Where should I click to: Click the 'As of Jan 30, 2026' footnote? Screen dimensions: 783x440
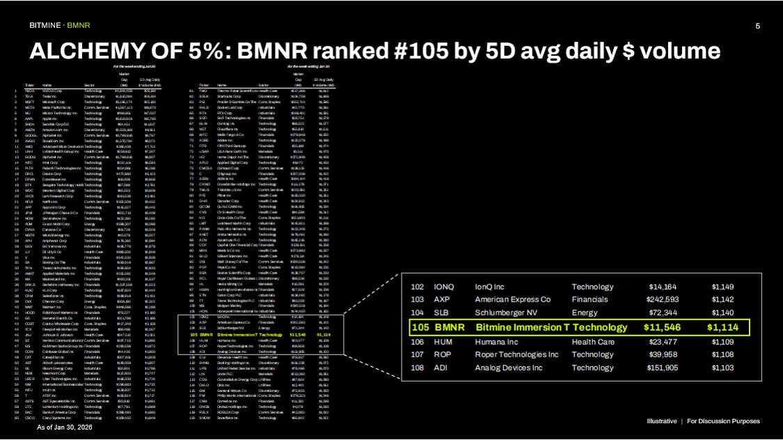(x=65, y=427)
